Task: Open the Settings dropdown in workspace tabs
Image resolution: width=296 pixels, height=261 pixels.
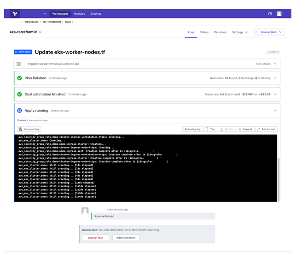Action: pyautogui.click(x=239, y=32)
